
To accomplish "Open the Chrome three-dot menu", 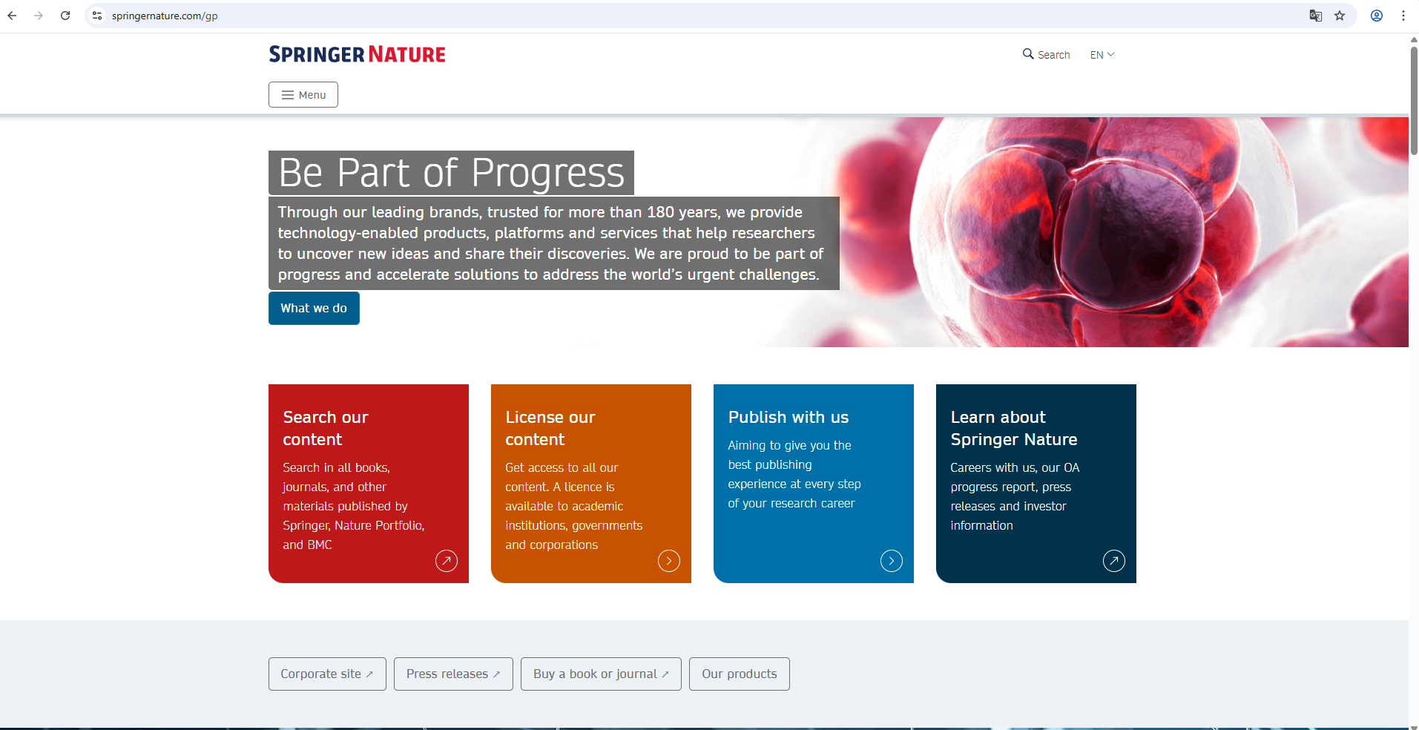I will 1403,16.
